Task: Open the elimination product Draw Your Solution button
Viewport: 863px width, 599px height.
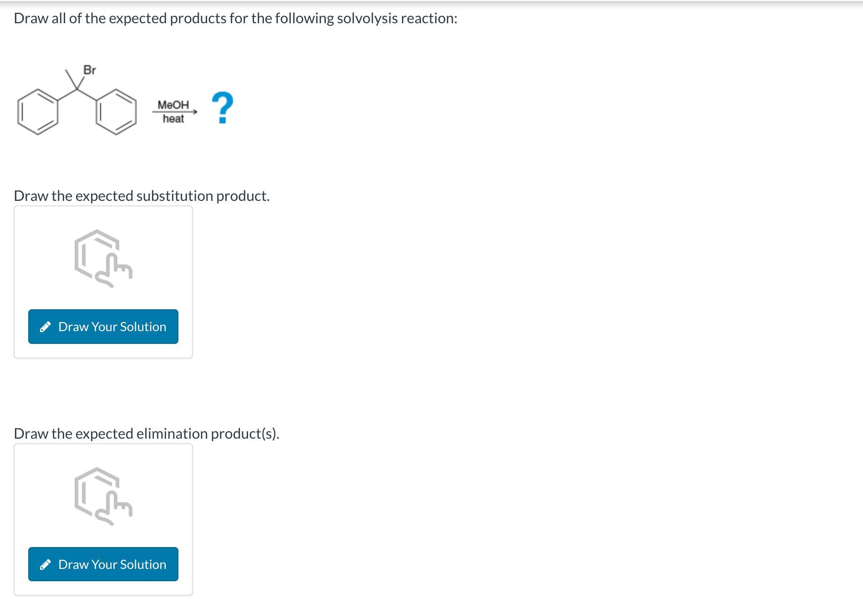Action: tap(103, 564)
